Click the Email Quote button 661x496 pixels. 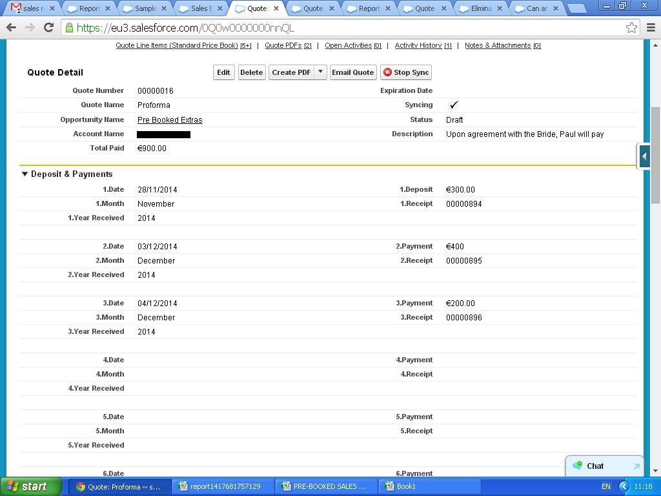click(x=352, y=72)
